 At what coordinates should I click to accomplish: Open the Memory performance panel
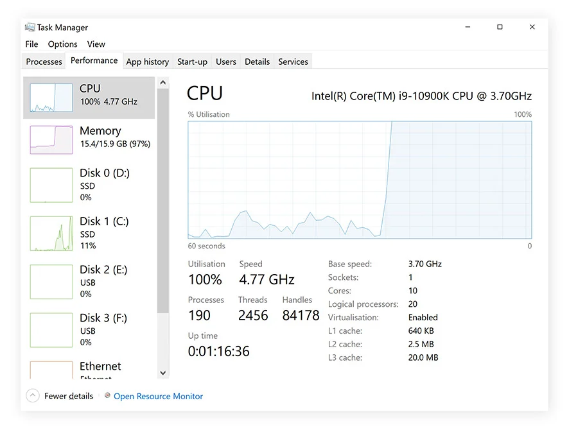(x=89, y=137)
